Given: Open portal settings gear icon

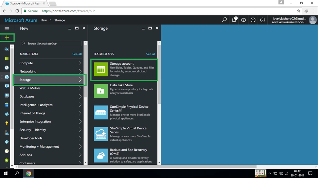Looking at the screenshot, I should coord(243,20).
